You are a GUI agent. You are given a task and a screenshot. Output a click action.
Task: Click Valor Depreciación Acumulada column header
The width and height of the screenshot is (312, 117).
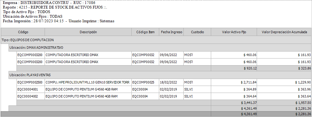tap(284, 32)
